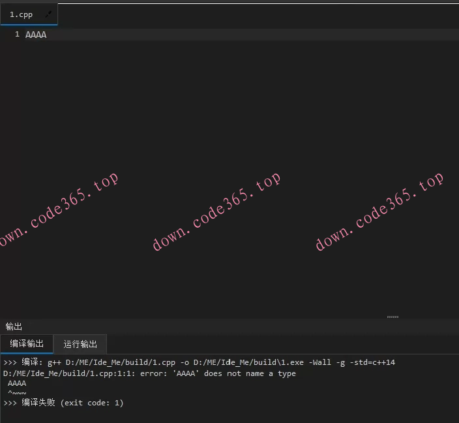The height and width of the screenshot is (423, 459).
Task: Click line number 1 in the editor gutter
Action: coord(17,35)
